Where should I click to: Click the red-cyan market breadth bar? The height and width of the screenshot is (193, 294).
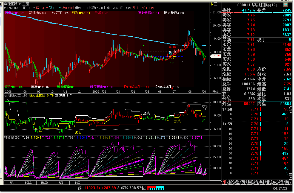tap(156, 188)
